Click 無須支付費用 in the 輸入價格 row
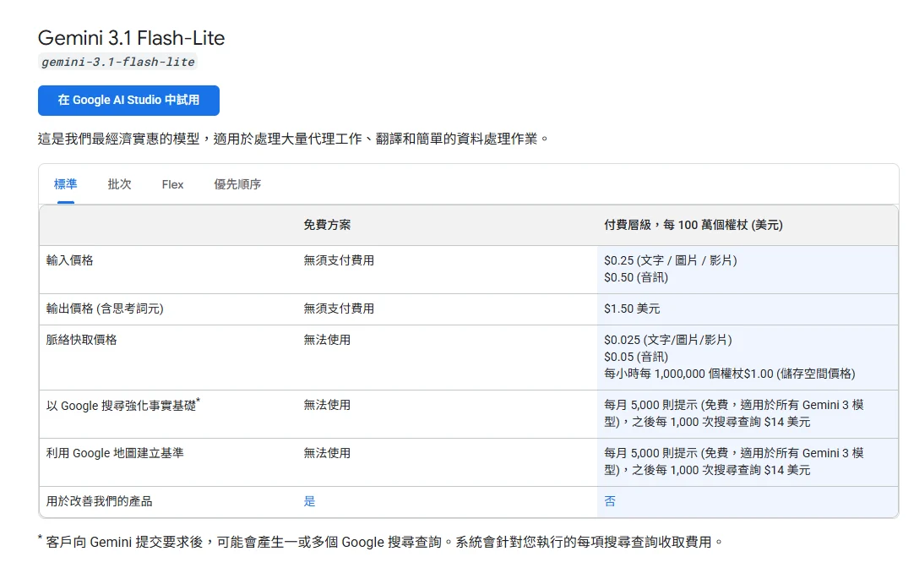The image size is (914, 568). tap(339, 260)
